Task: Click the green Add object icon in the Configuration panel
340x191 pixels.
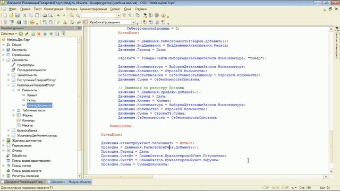Action: pos(21,34)
